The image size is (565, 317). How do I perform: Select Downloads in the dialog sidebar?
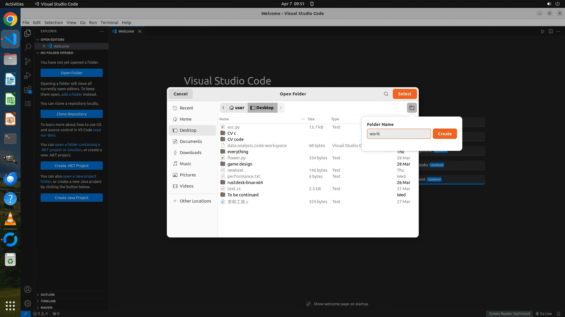pos(190,153)
